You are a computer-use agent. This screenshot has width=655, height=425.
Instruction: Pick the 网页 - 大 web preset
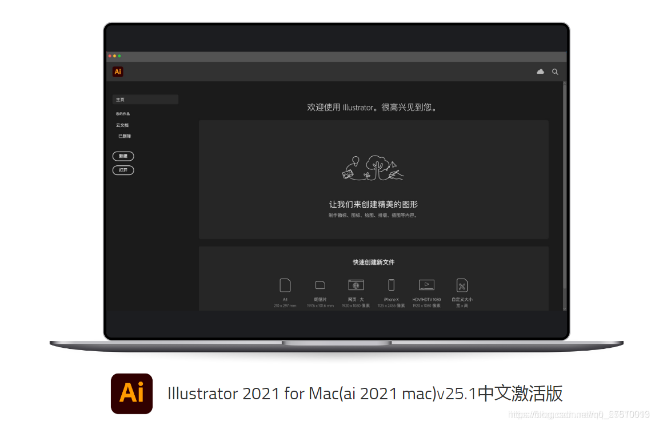(x=356, y=293)
